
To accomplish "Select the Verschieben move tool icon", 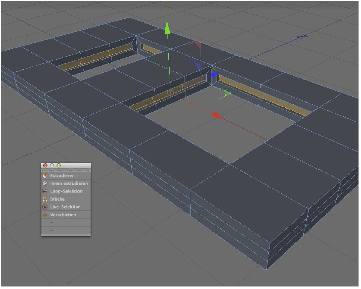I will 45,215.
